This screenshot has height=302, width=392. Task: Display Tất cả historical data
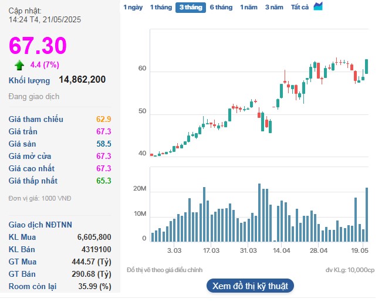point(300,7)
